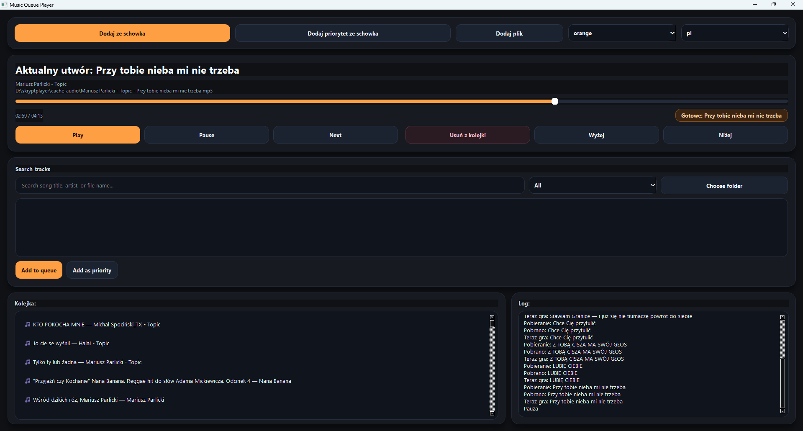Screen dimensions: 803x431
Task: Click Usuń z kolejki button
Action: point(467,135)
